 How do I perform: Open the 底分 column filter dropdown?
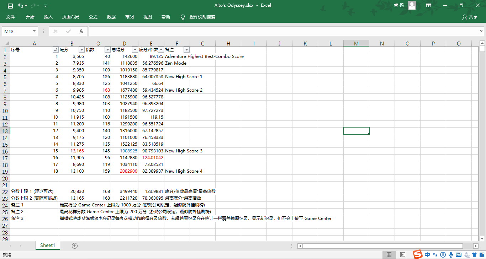coord(81,50)
